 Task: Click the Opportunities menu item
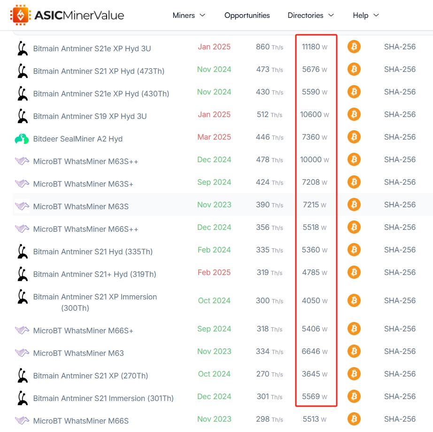(x=247, y=15)
